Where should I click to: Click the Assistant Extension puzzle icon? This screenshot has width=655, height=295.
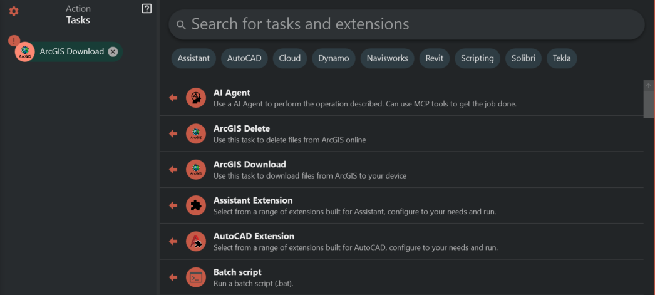[196, 205]
